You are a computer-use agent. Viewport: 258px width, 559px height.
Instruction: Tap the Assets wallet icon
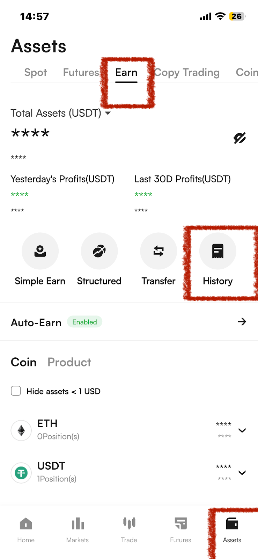point(232,524)
